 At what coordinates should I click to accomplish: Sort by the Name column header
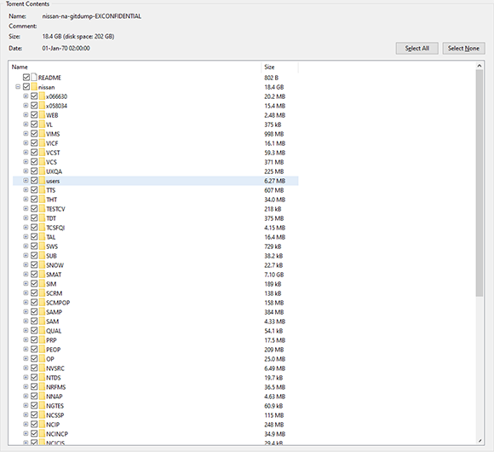135,67
